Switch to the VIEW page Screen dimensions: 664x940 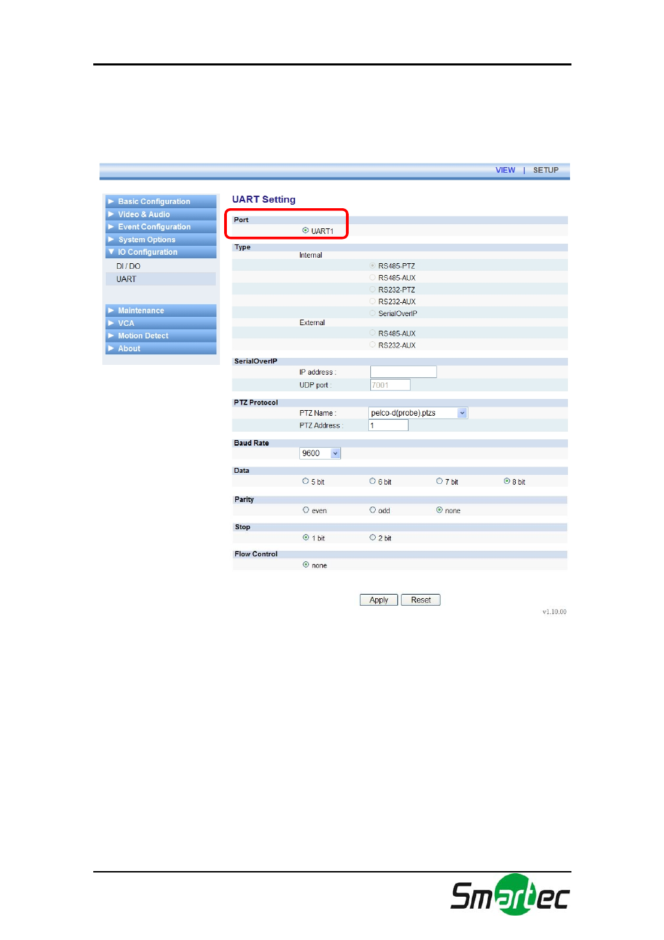[x=505, y=170]
